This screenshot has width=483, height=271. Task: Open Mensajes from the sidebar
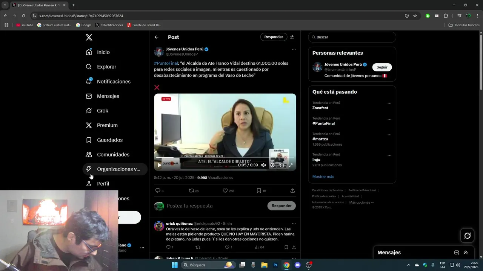tap(102, 96)
